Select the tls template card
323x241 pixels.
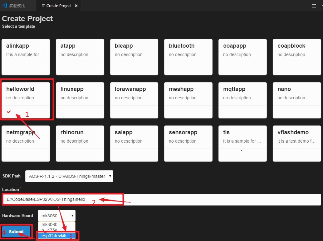242,144
